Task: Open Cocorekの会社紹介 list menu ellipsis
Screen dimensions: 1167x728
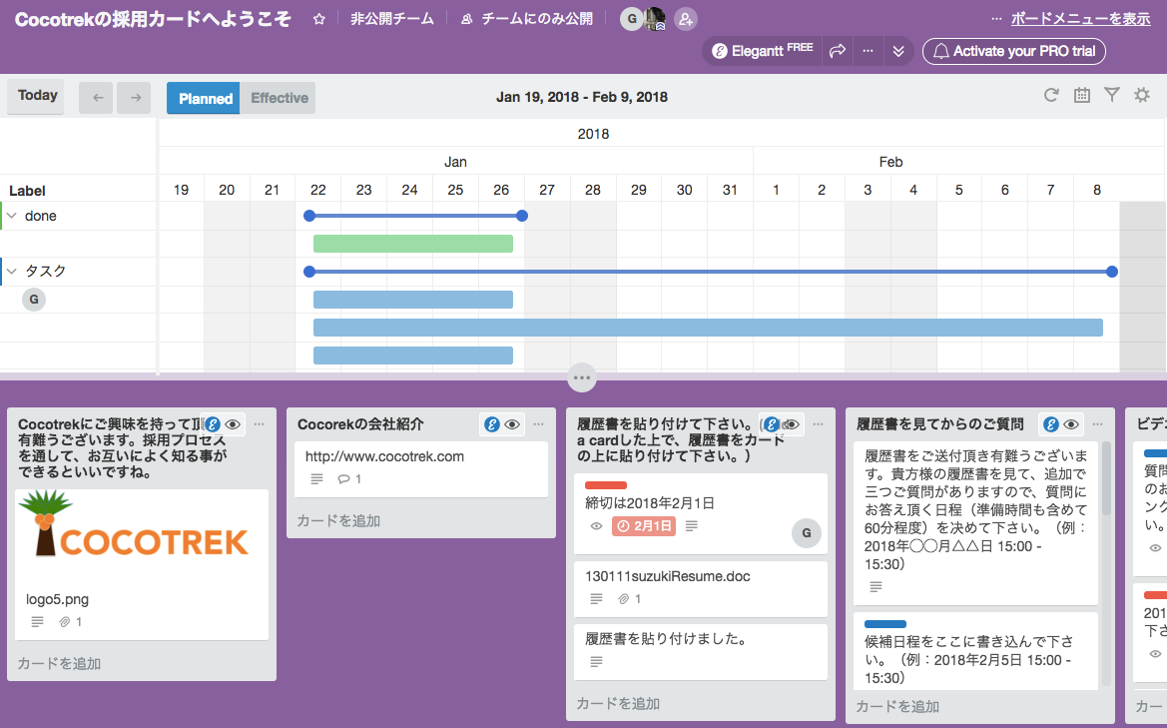Action: [x=539, y=424]
